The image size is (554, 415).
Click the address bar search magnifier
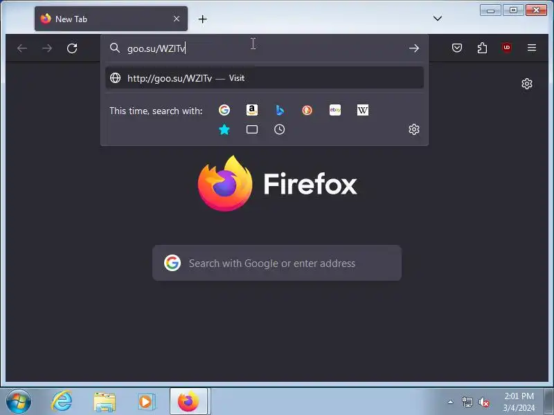[115, 48]
